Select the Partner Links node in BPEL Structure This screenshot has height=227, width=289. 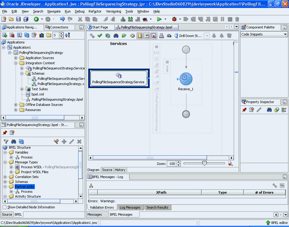(24, 186)
